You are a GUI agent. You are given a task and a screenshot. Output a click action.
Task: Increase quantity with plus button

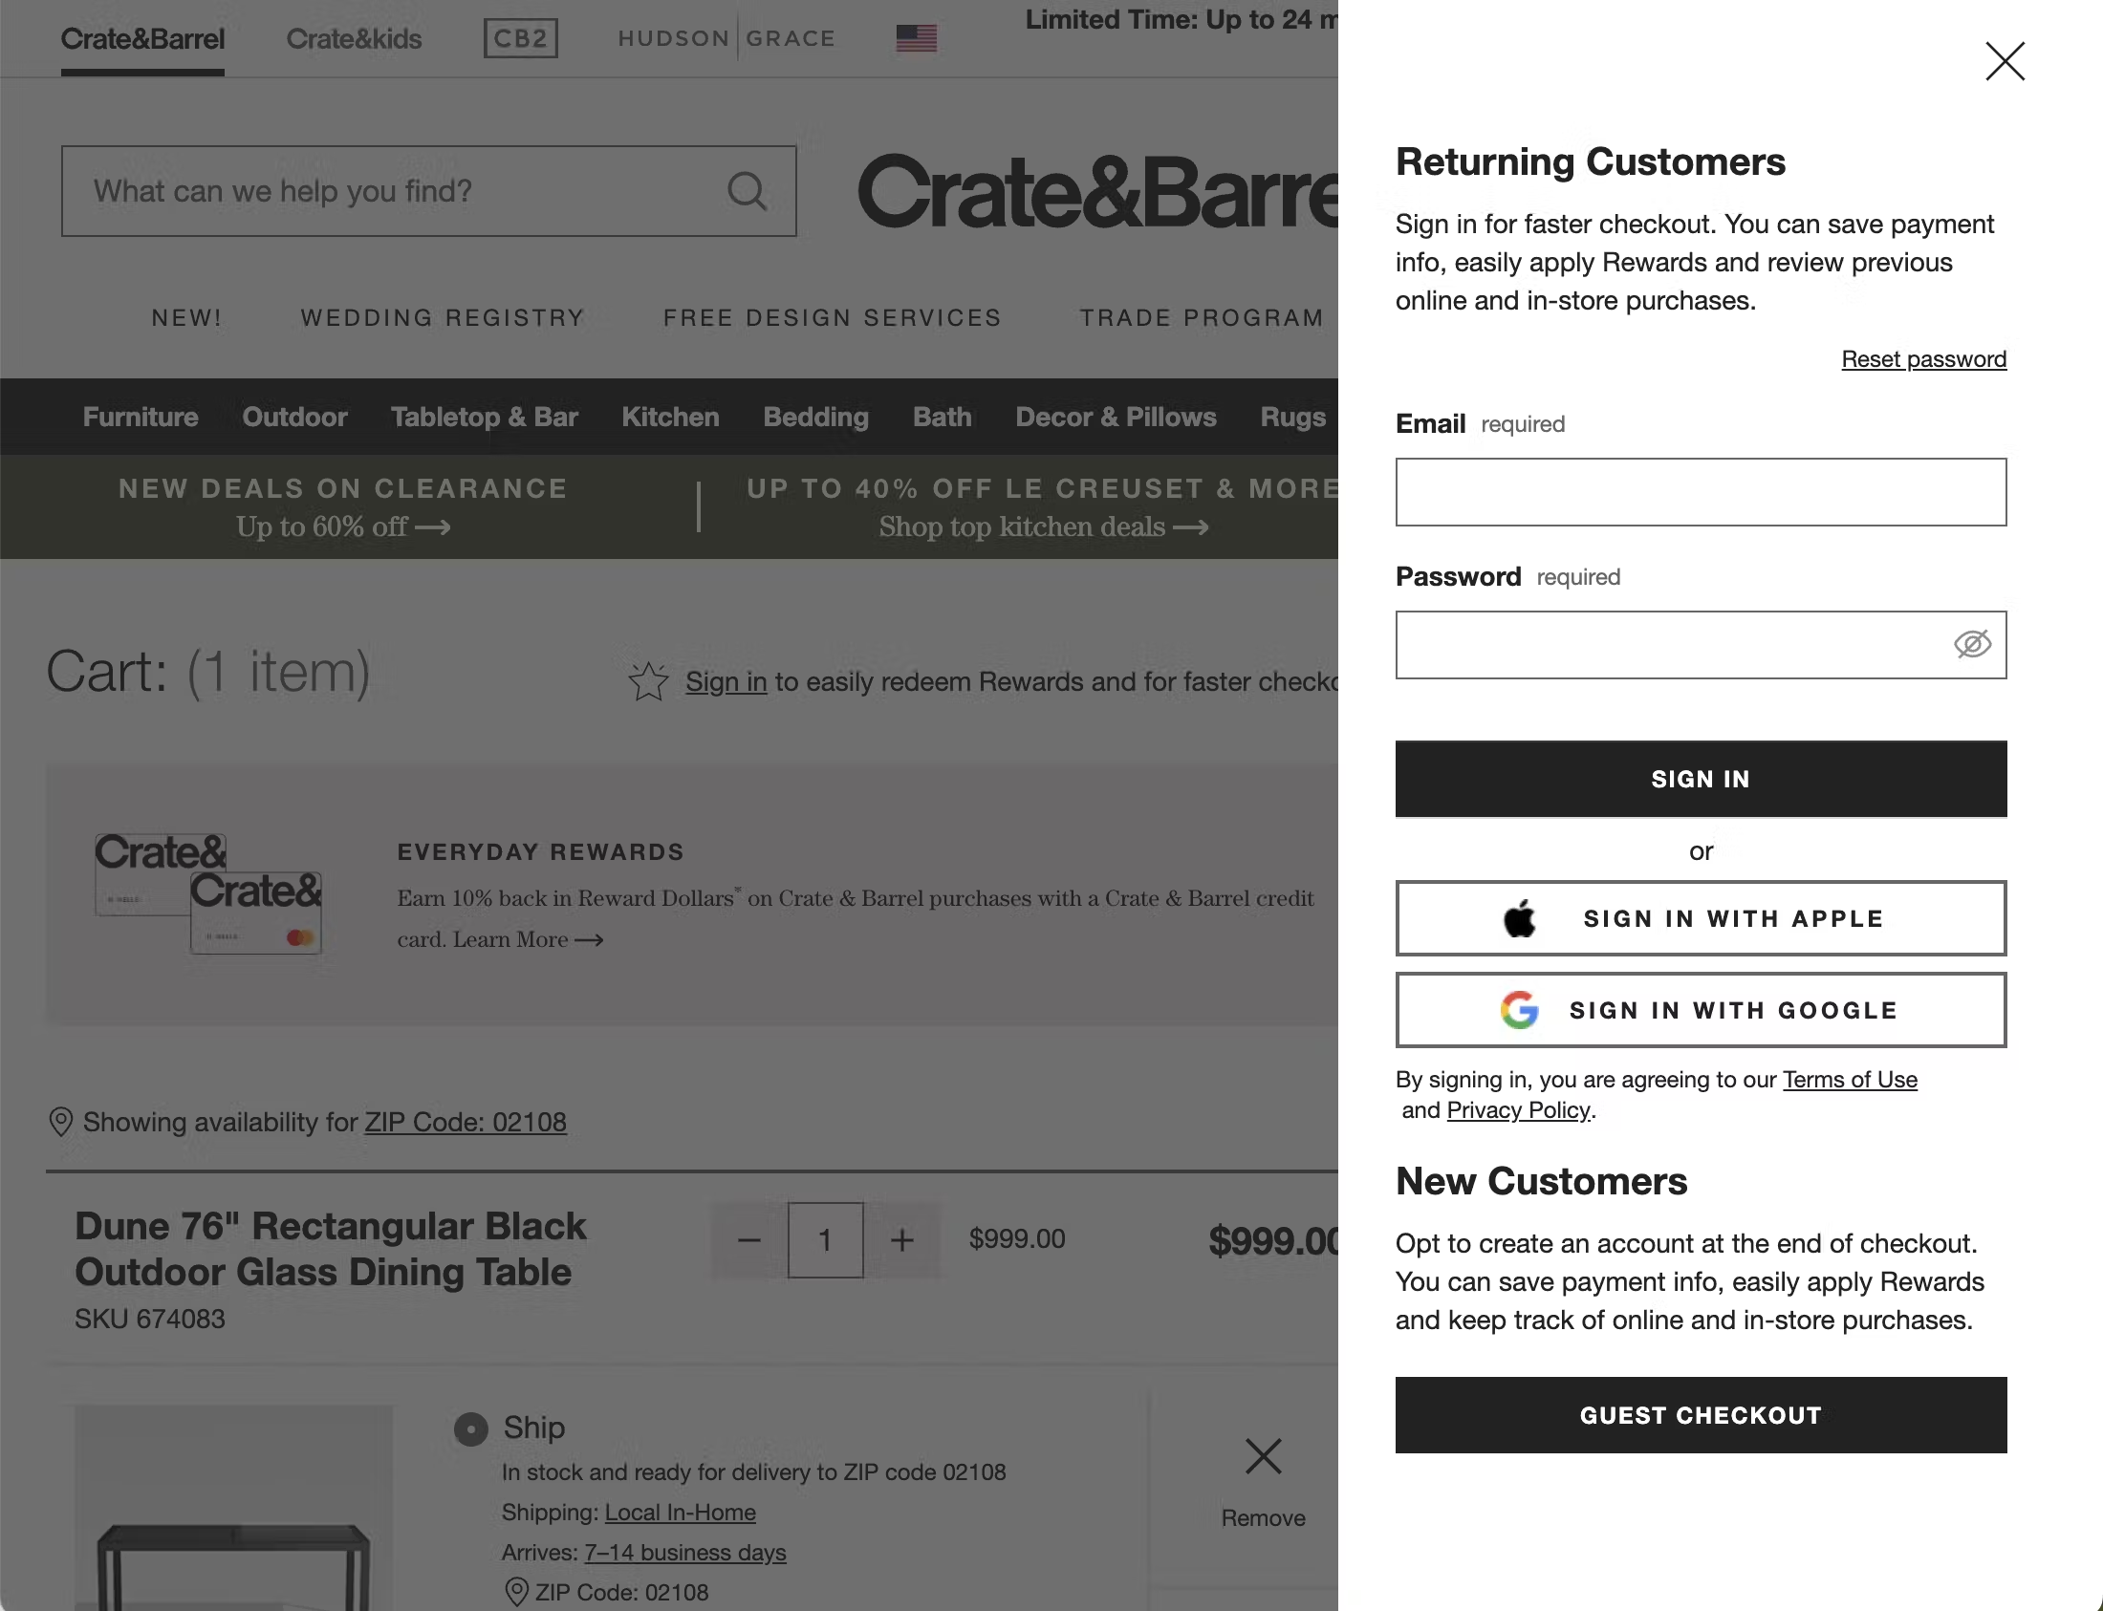(901, 1240)
